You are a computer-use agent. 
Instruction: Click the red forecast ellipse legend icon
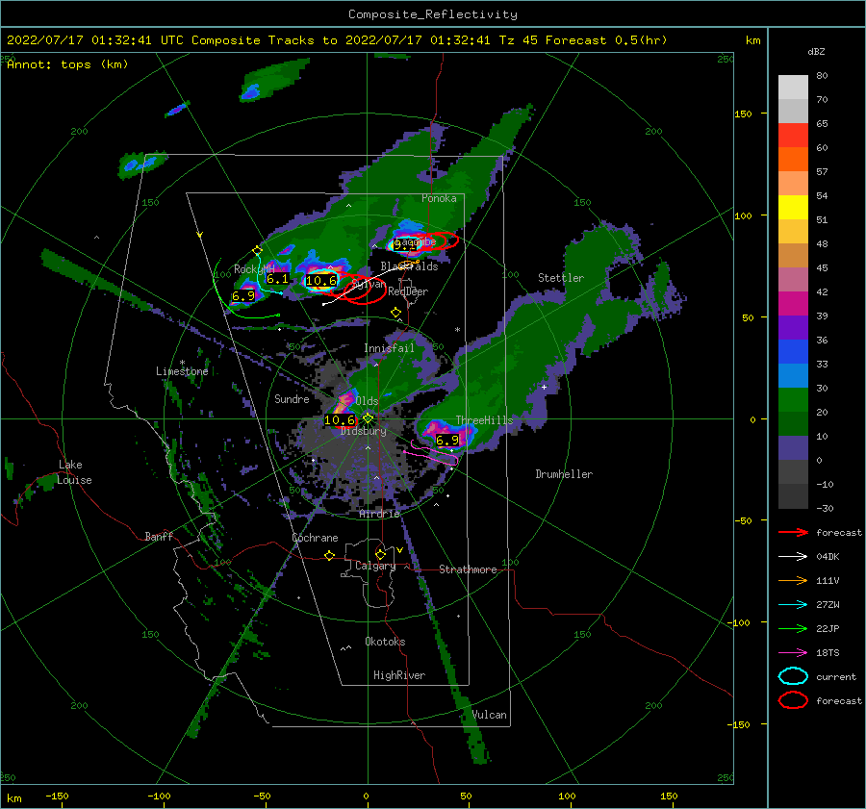pyautogui.click(x=793, y=700)
